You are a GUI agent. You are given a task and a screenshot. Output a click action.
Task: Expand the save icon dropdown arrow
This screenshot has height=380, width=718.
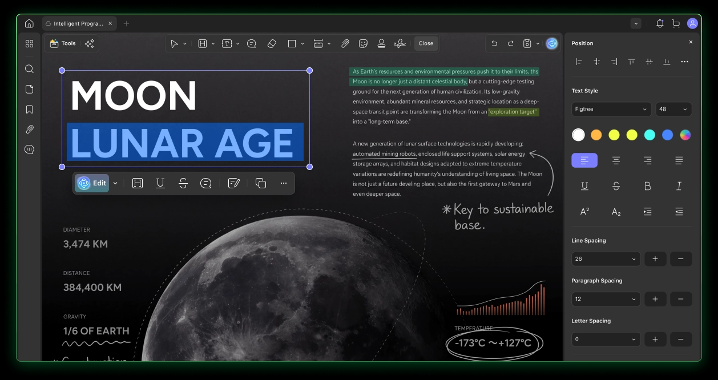click(x=538, y=43)
